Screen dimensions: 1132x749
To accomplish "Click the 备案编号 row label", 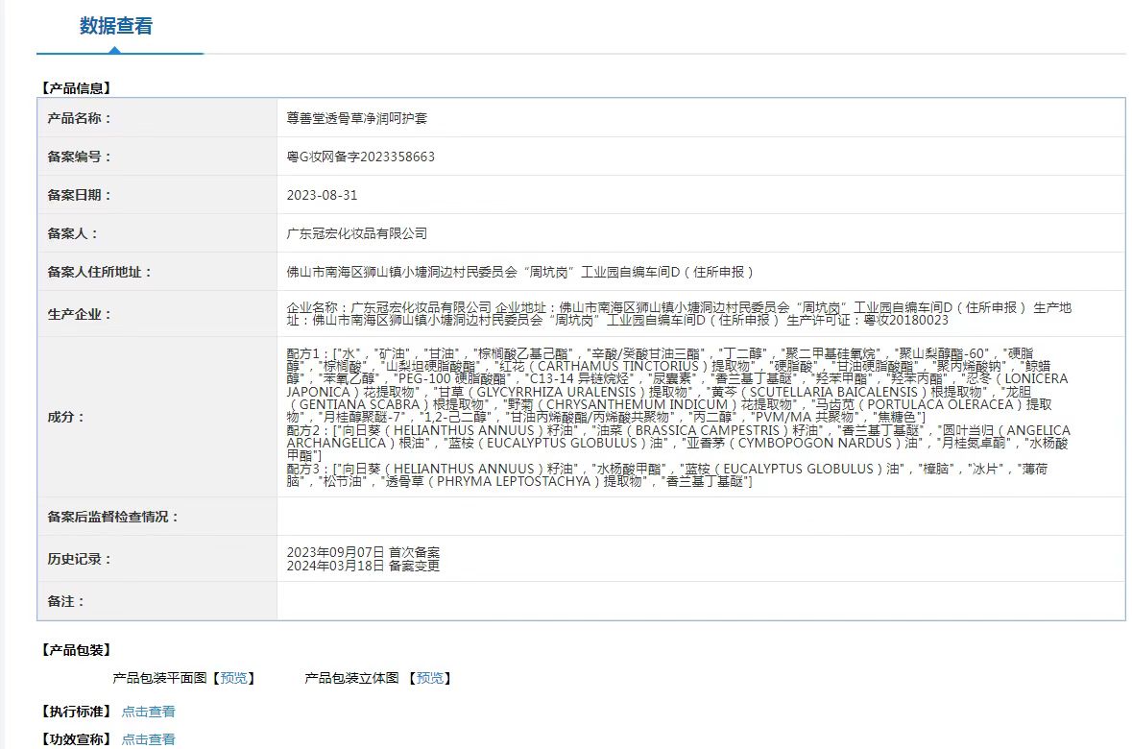I will pyautogui.click(x=80, y=157).
